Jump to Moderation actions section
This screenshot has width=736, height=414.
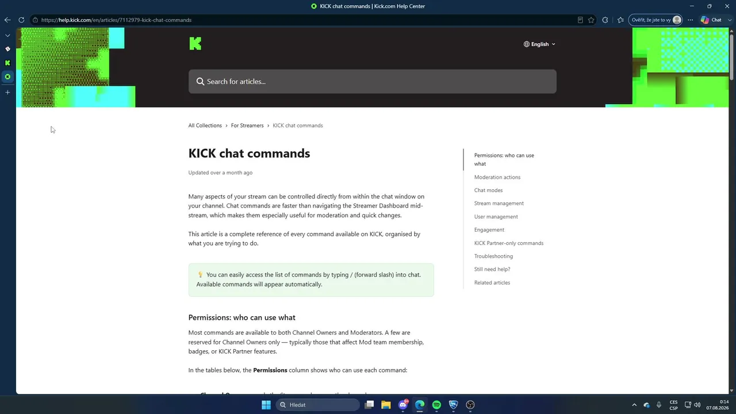(497, 177)
